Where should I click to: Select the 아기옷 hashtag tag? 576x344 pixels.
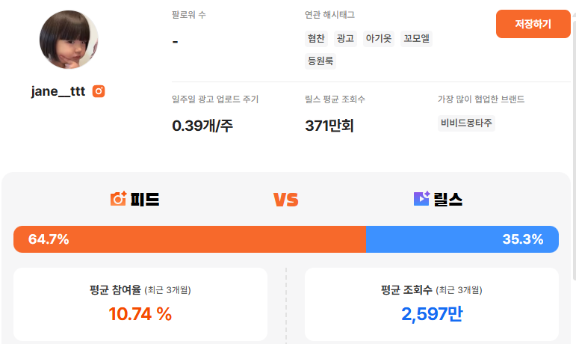(378, 39)
